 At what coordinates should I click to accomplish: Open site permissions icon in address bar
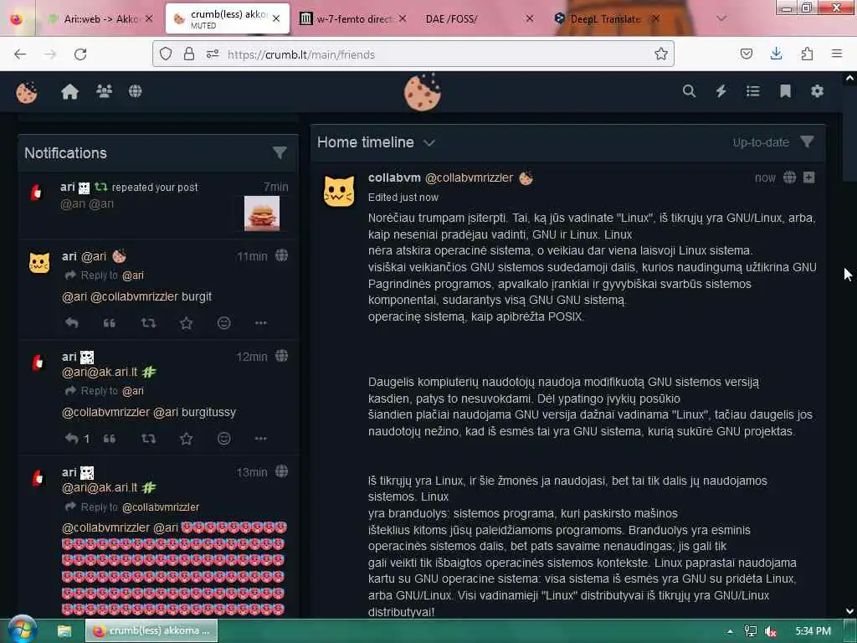coord(213,54)
